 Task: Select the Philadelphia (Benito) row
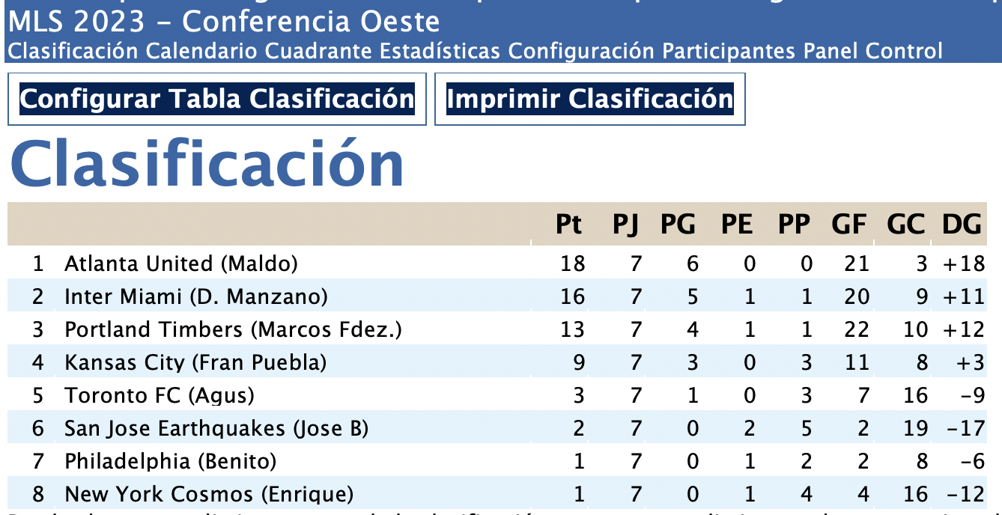[x=171, y=461]
